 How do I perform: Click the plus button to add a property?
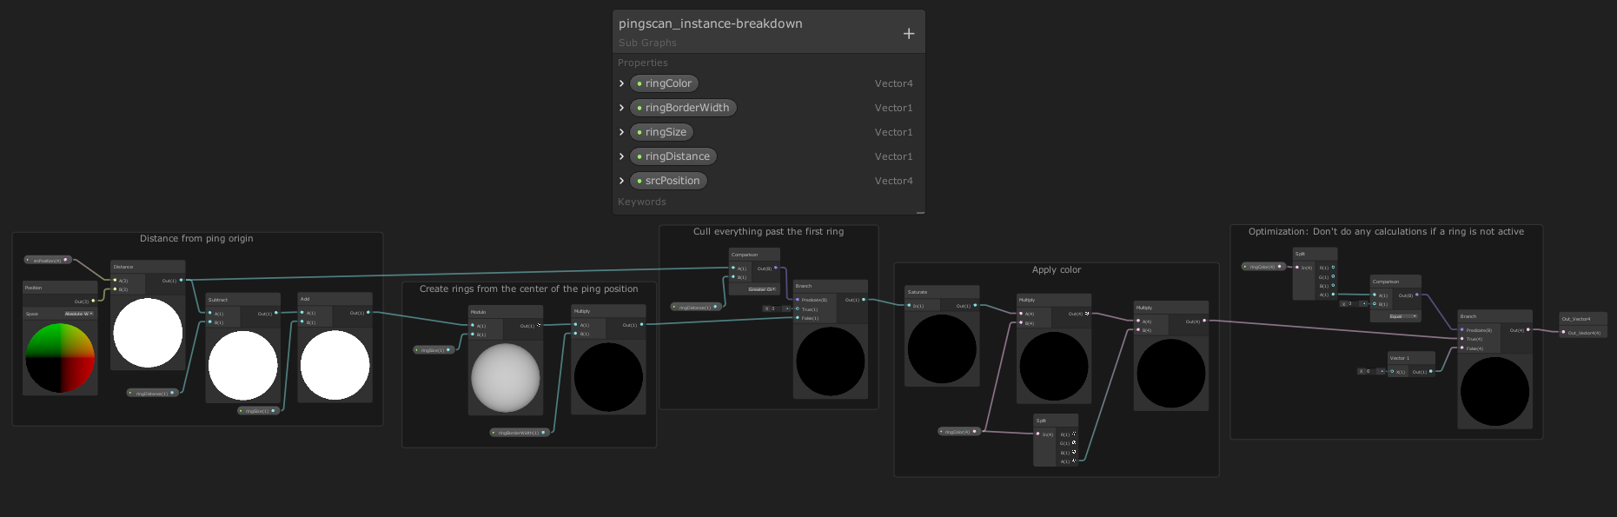[908, 34]
